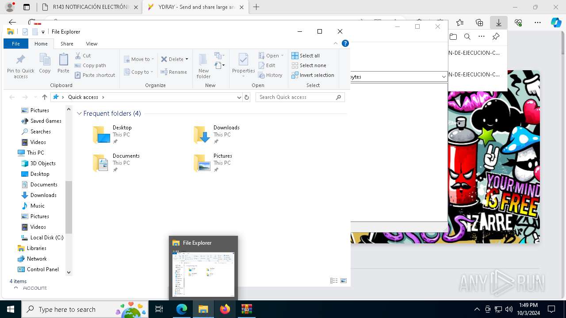The width and height of the screenshot is (566, 318).
Task: Collapse the ribbon with chevron
Action: coord(336,43)
